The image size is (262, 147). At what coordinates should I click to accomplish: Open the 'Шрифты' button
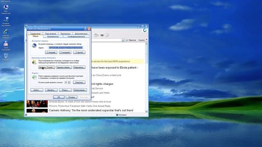coord(51,90)
